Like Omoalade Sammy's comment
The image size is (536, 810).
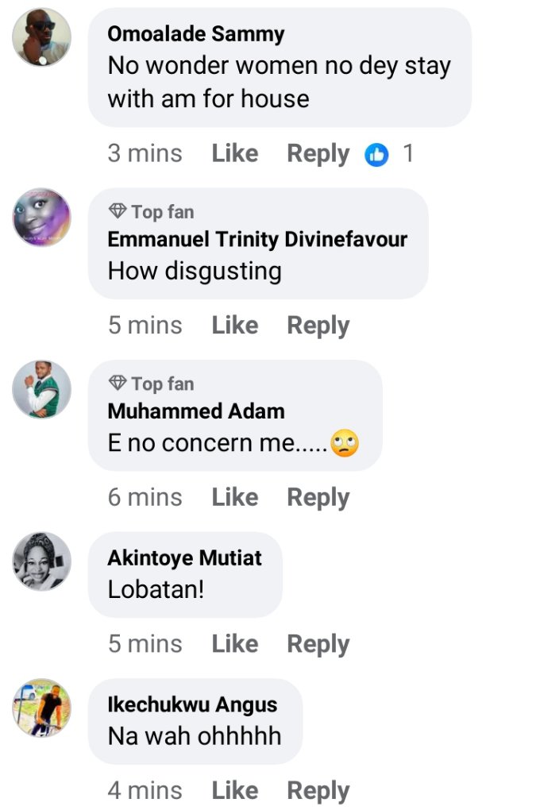coord(234,153)
